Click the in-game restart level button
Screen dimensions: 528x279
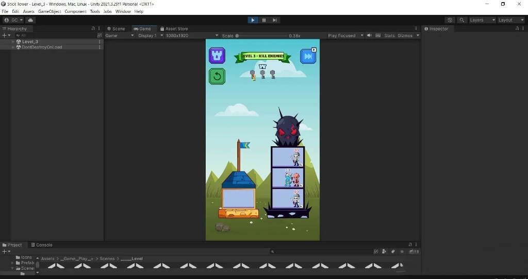(217, 77)
